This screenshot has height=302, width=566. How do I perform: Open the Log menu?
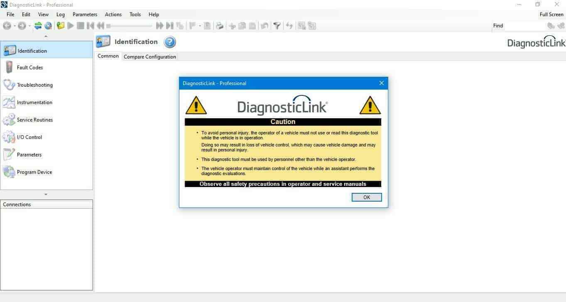pyautogui.click(x=61, y=14)
